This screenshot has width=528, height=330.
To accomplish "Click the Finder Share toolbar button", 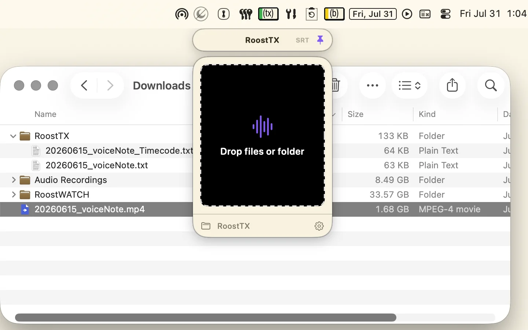I will pos(452,85).
